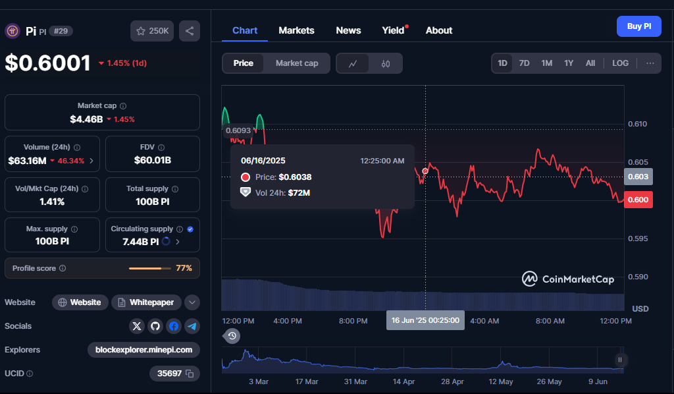Open Pi's Telegram social link
674x394 pixels.
[x=192, y=326]
